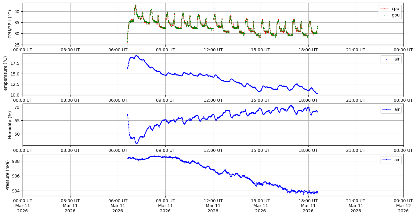Viewport: 416px width, 216px height.
Task: Click the 40 tick on CPU/GPU axis
Action: (18, 12)
